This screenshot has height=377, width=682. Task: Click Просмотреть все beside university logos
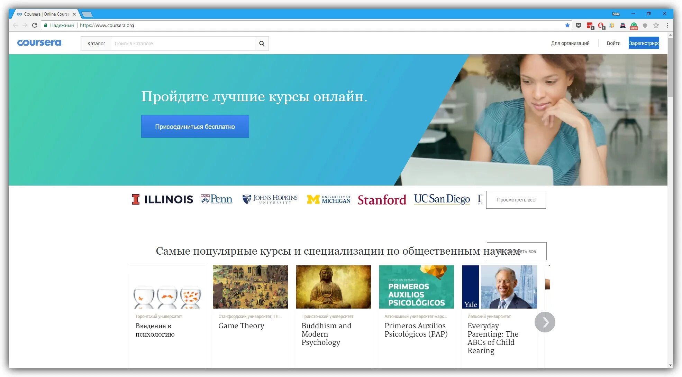516,200
